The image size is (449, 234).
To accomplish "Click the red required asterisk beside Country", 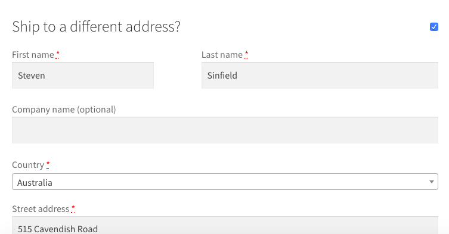I will 48,165.
